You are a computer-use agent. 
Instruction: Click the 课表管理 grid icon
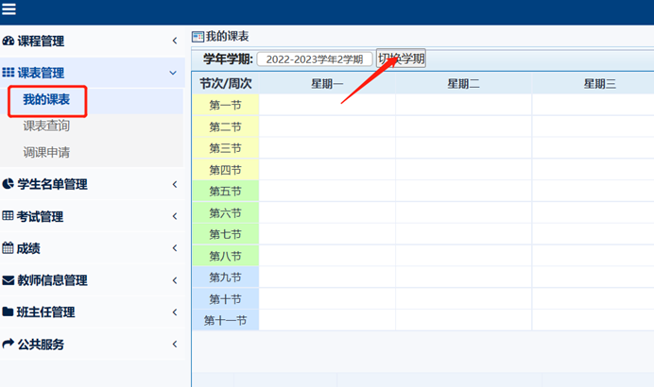[x=9, y=73]
